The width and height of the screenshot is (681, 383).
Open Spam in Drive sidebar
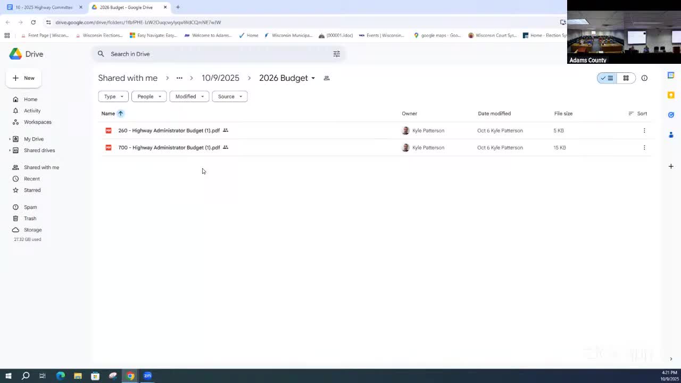30,207
